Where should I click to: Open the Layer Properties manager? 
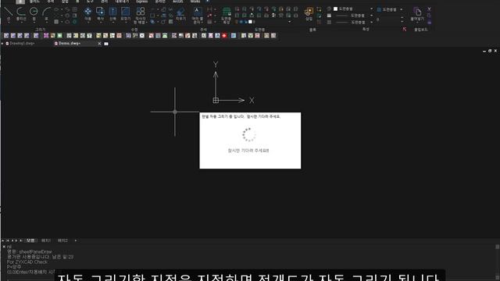[x=227, y=15]
